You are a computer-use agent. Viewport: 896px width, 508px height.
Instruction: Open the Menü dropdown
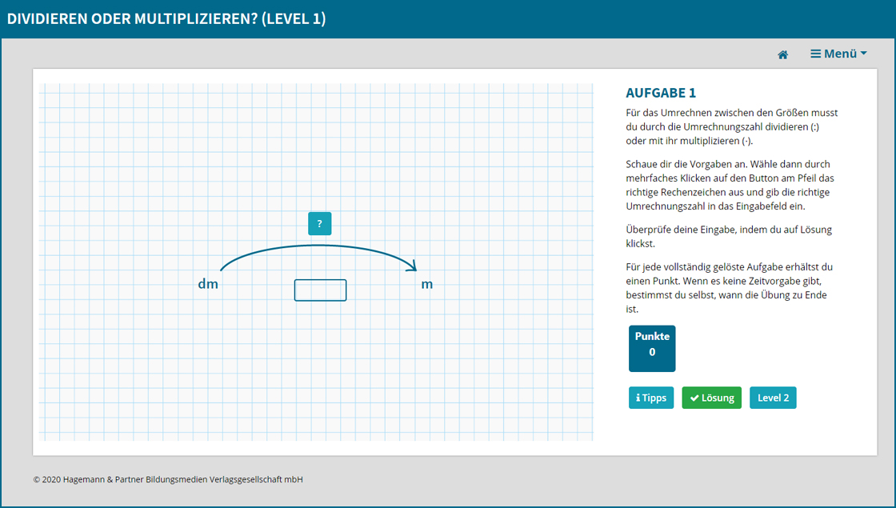(838, 54)
